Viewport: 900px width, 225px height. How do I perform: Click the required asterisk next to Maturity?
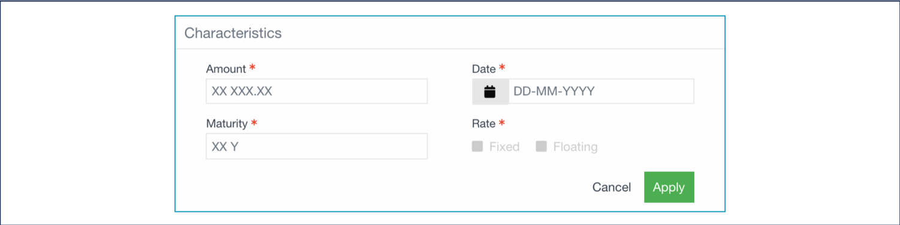(254, 122)
